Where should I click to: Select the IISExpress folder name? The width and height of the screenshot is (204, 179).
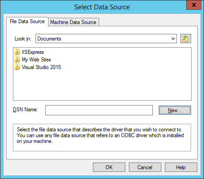pos(33,52)
